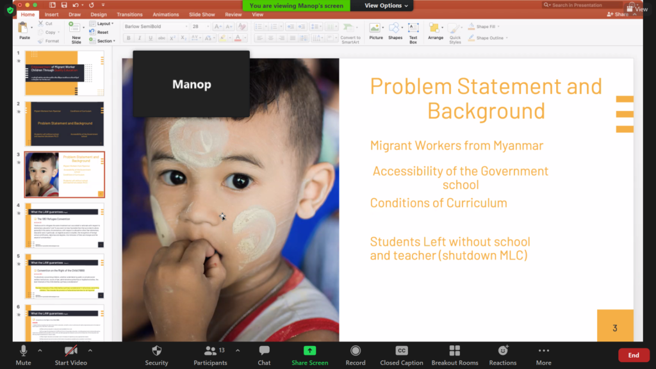The image size is (656, 369).
Task: Toggle Italic formatting
Action: point(139,38)
